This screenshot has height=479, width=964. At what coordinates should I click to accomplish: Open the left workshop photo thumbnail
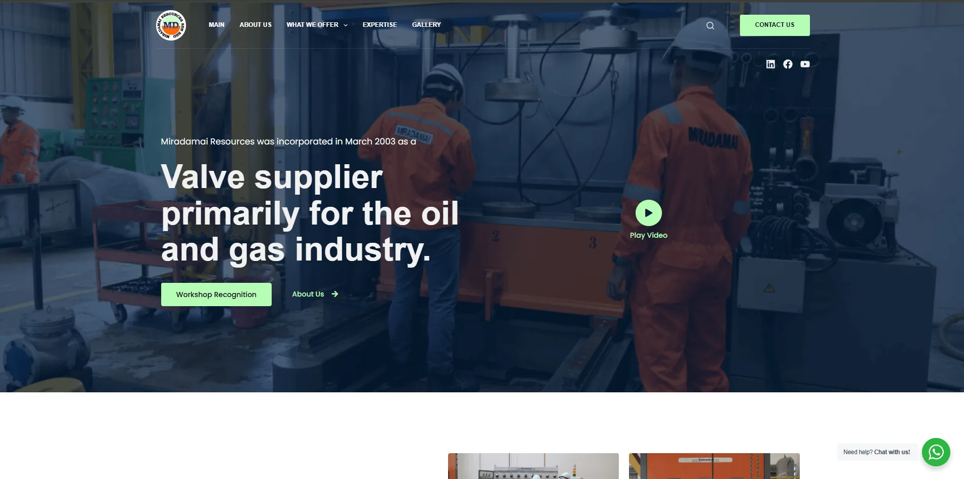[533, 466]
